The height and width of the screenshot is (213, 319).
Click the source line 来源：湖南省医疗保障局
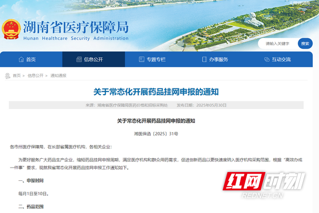coord(127,105)
